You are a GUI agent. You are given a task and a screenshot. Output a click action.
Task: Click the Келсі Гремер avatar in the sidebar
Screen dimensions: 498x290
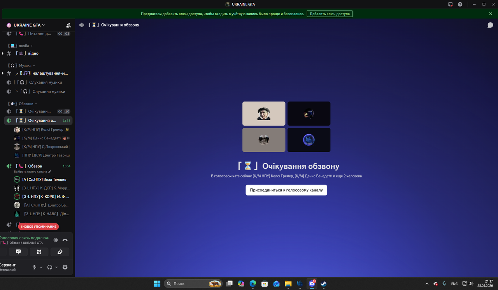click(17, 130)
